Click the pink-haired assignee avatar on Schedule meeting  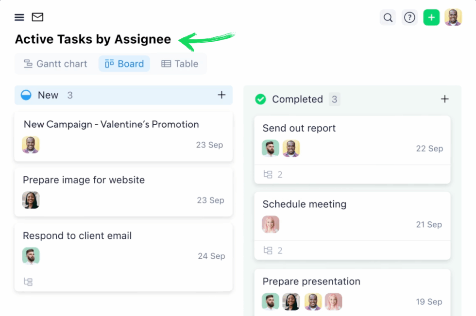click(x=271, y=224)
